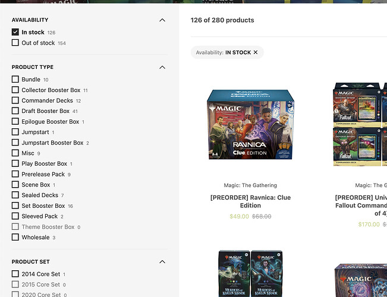
Task: Click the Magic: The Gathering vendor label under Ravnica
Action: pyautogui.click(x=250, y=185)
